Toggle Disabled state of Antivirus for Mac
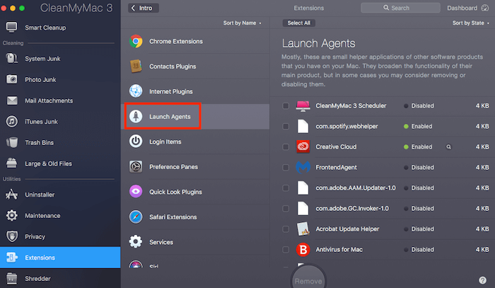 (x=419, y=250)
